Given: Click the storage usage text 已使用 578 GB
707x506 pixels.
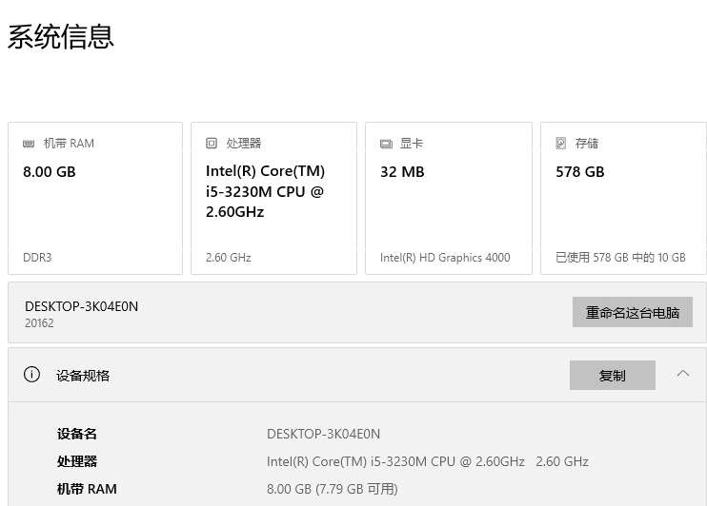Looking at the screenshot, I should [x=619, y=258].
